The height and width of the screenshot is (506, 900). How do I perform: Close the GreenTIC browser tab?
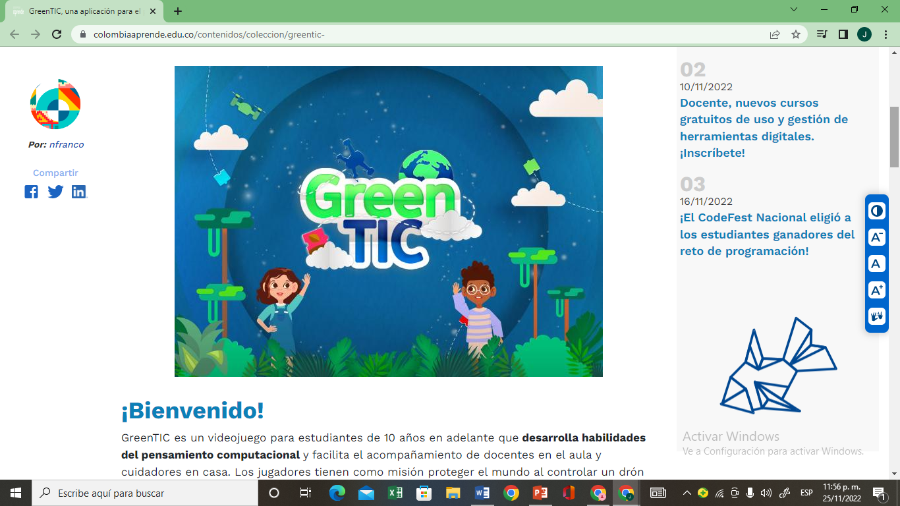153,11
